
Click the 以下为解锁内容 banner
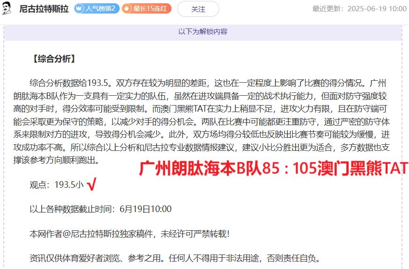203,32
